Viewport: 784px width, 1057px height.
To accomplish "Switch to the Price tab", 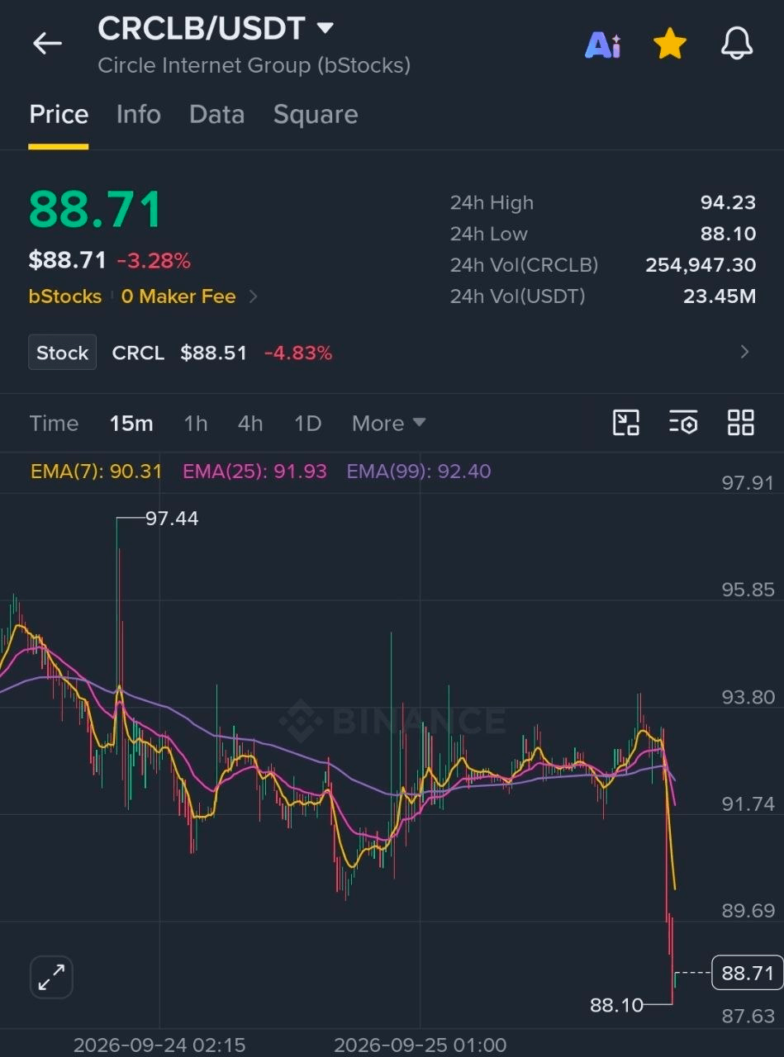I will tap(59, 114).
